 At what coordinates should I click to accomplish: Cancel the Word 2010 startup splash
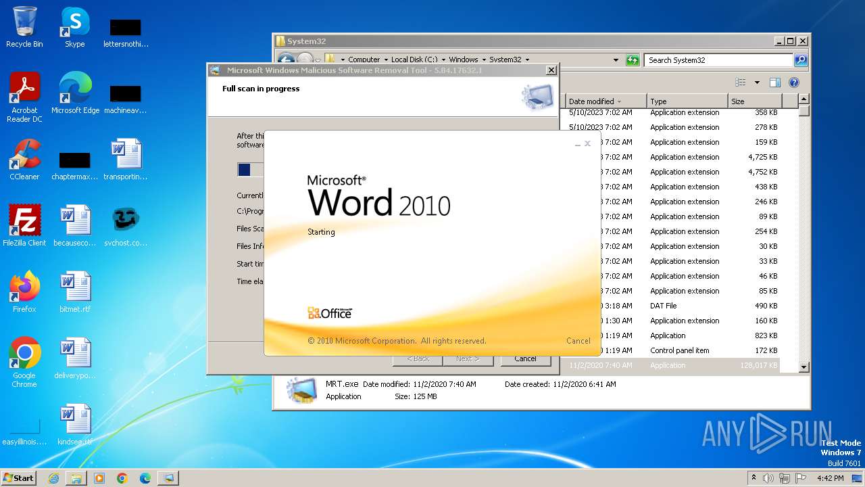[x=578, y=341]
